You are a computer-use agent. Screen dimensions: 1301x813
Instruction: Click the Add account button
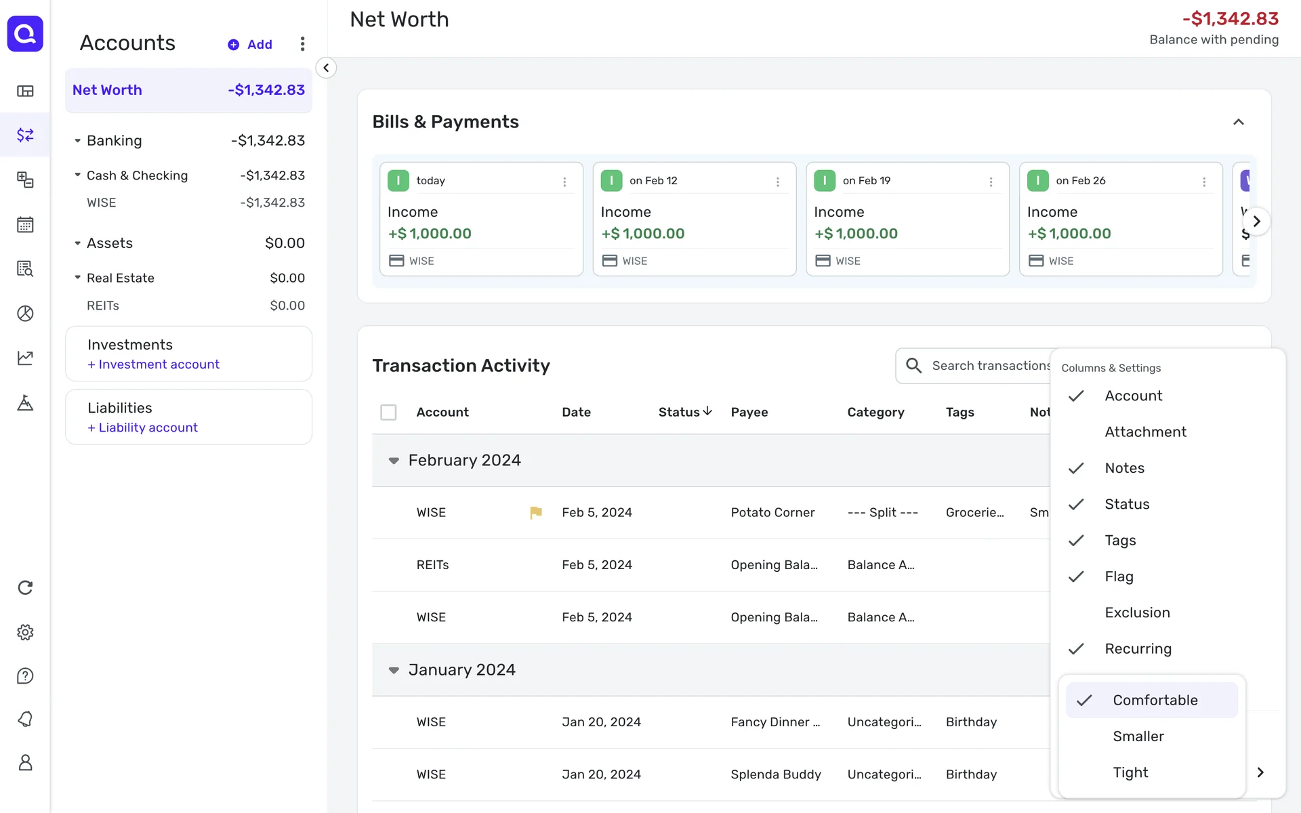[x=250, y=45]
